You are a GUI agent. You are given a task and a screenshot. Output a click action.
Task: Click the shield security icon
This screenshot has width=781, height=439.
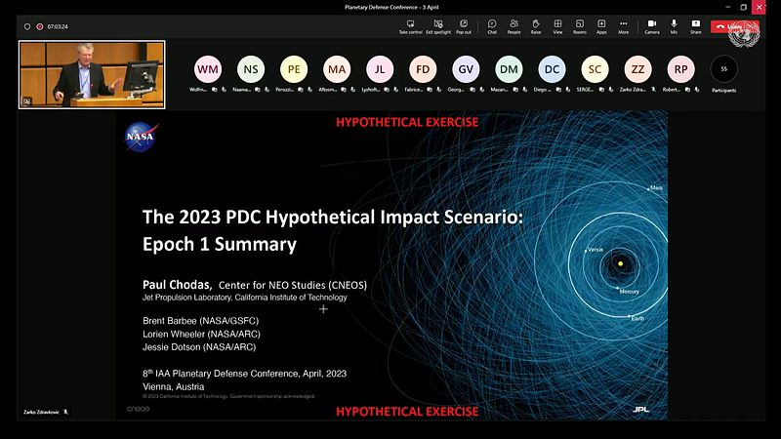click(x=27, y=27)
